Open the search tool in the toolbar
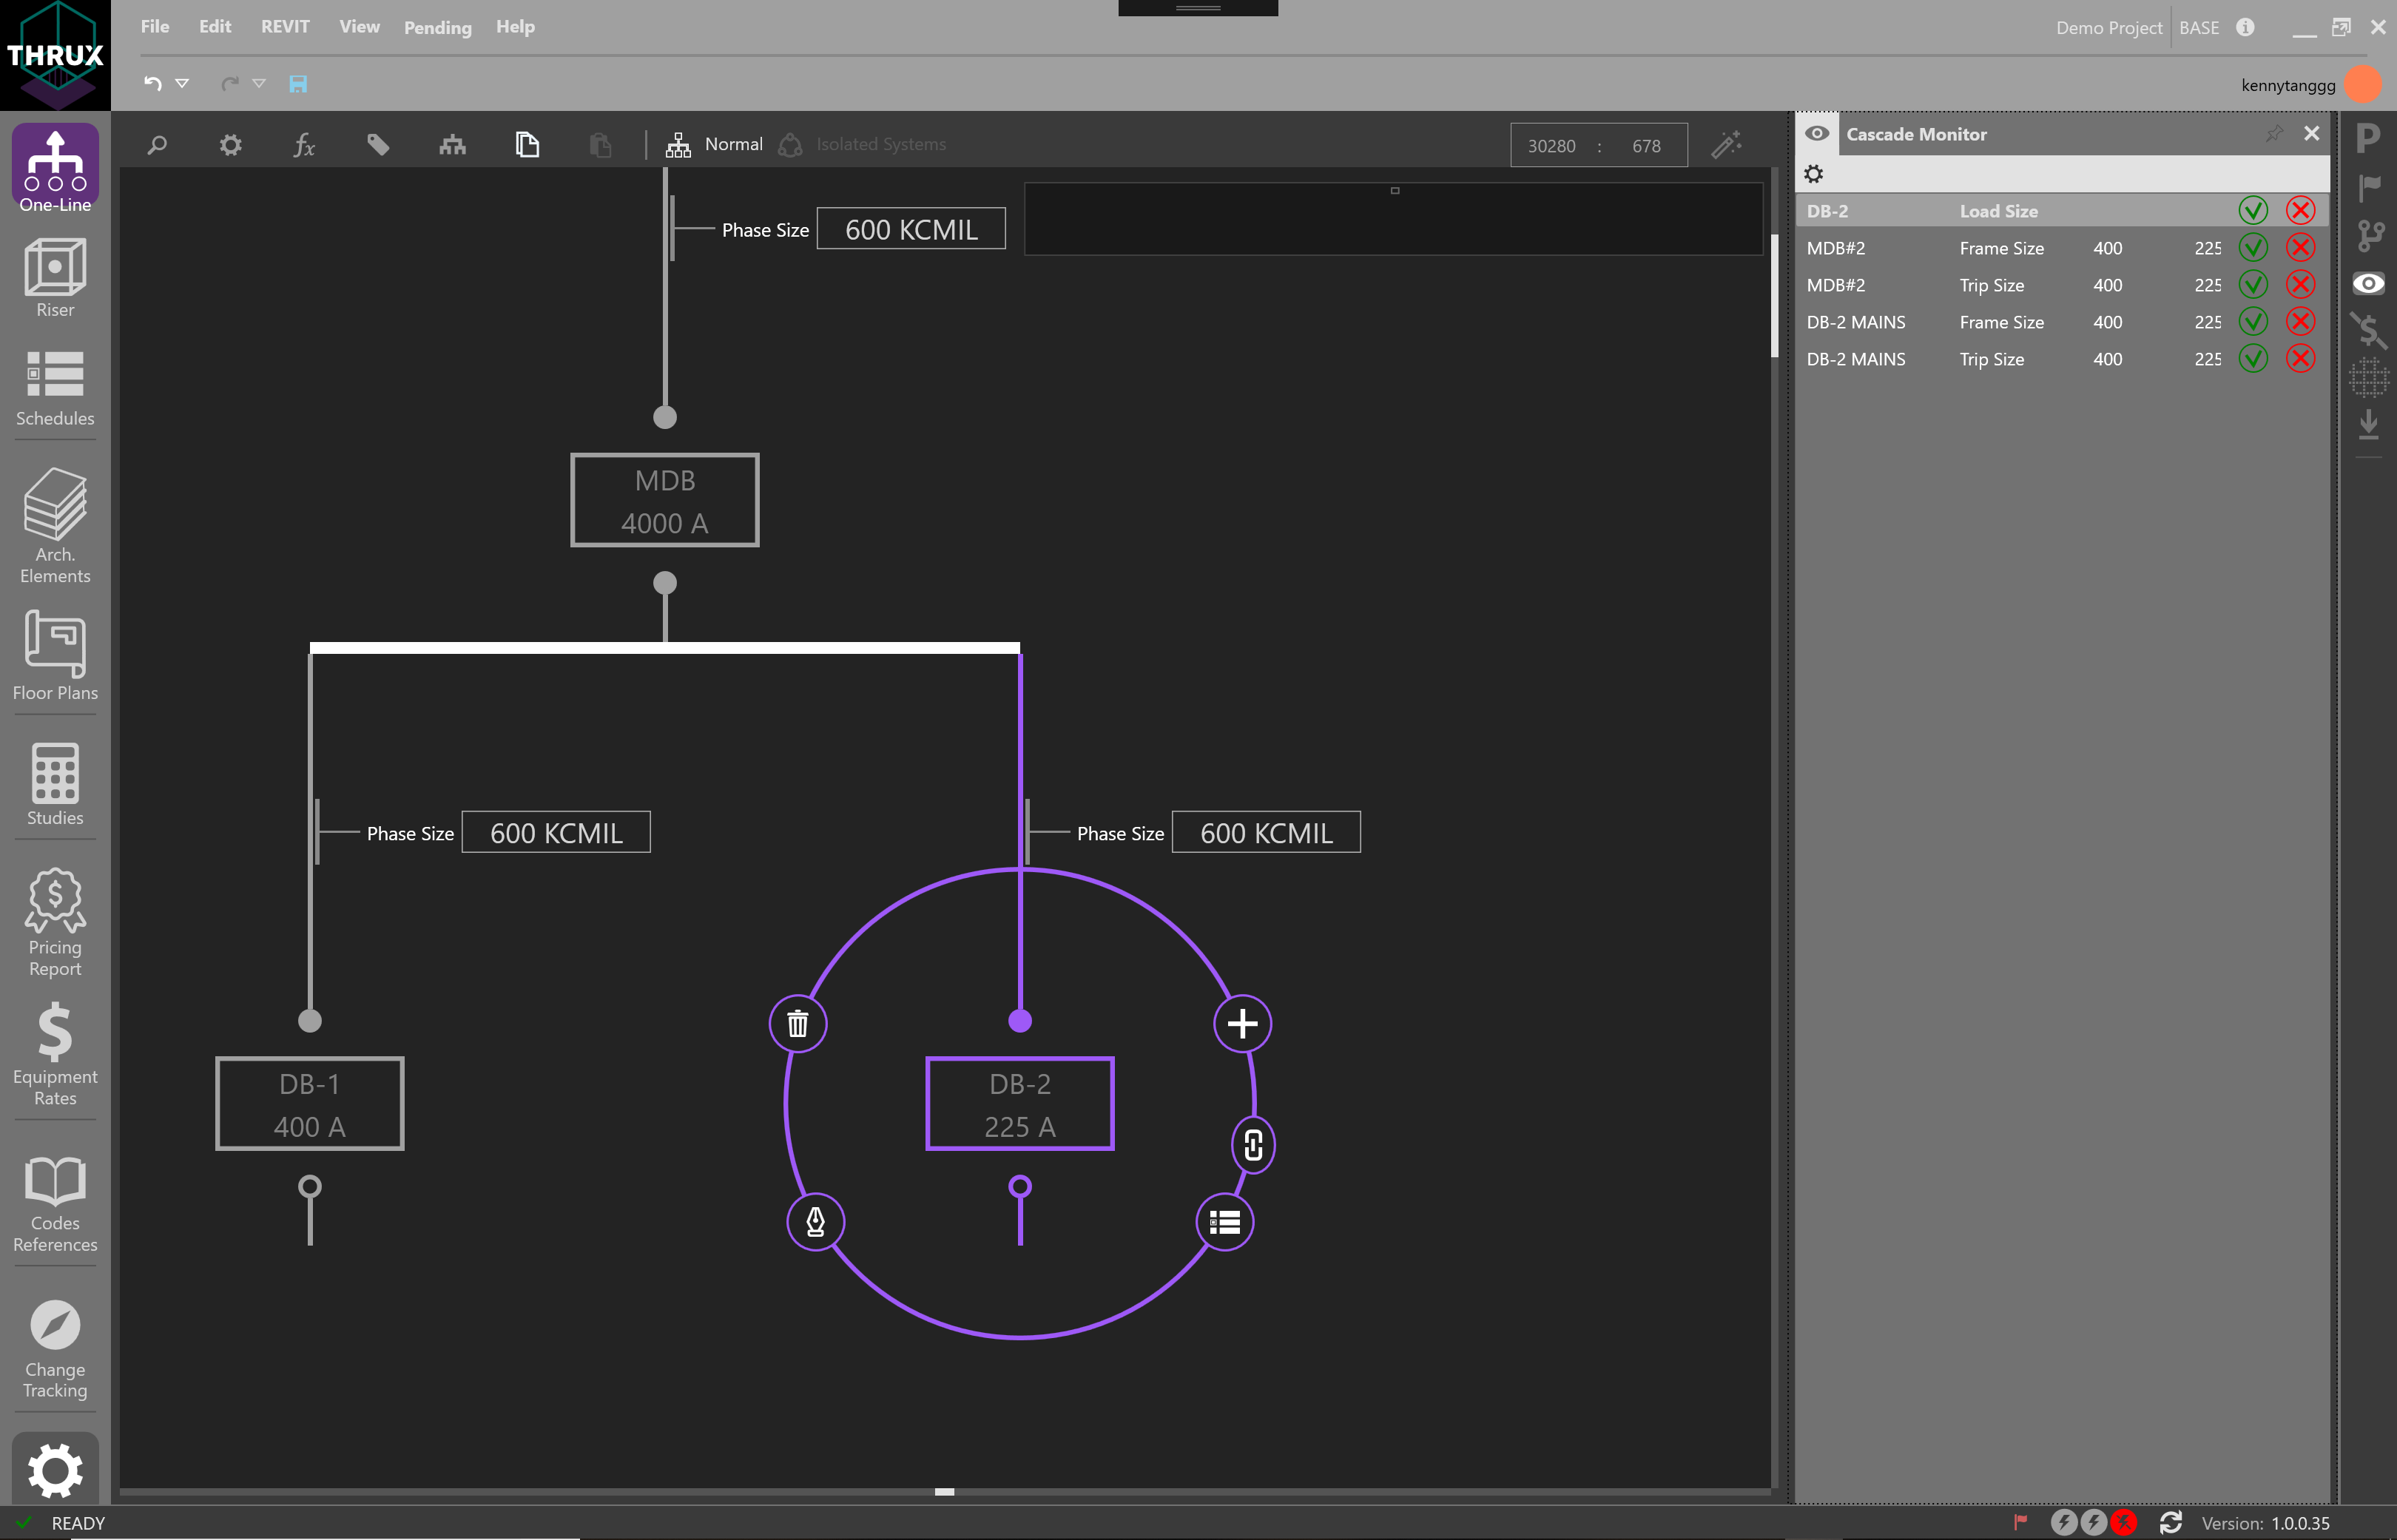Screen dimensions: 2397x1540 pos(156,145)
